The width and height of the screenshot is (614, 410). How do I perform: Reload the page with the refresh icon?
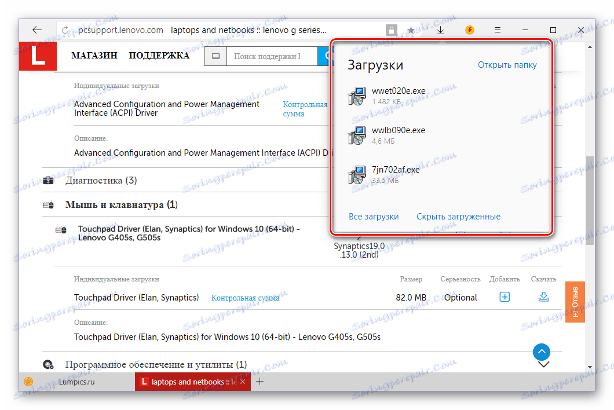65,30
